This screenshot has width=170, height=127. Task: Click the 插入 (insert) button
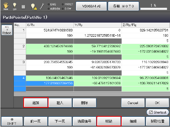60,103
